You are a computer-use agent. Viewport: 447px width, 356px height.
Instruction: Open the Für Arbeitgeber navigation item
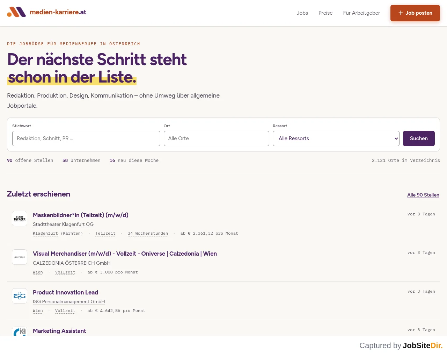361,13
